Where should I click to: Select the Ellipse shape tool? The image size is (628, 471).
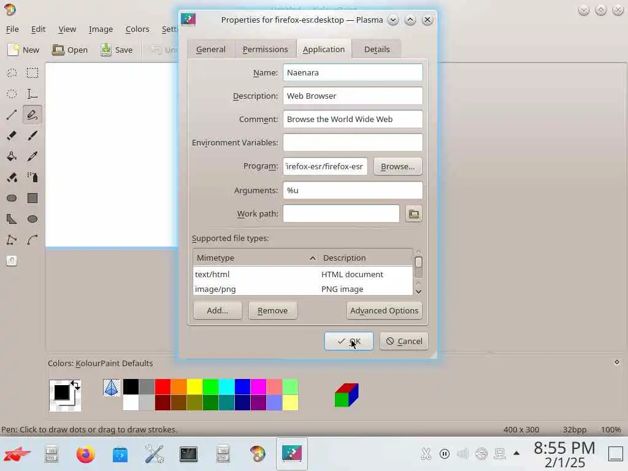click(x=33, y=219)
